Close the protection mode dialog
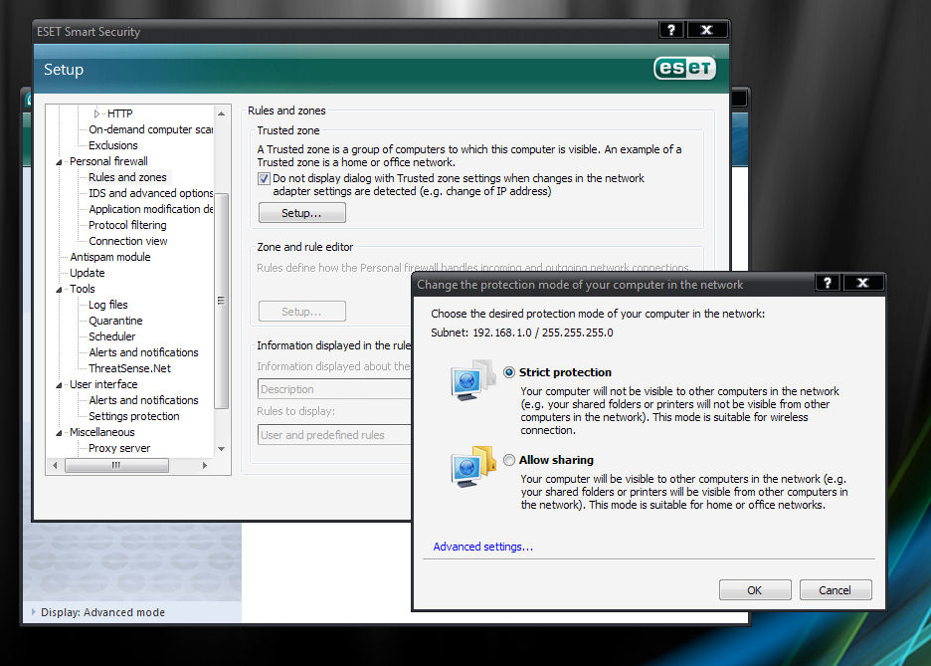Viewport: 931px width, 666px height. [862, 283]
